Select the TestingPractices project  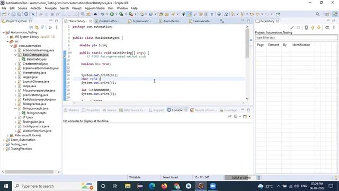click(x=21, y=149)
